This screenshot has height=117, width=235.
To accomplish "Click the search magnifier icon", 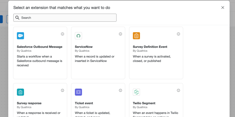I will point(17,18).
